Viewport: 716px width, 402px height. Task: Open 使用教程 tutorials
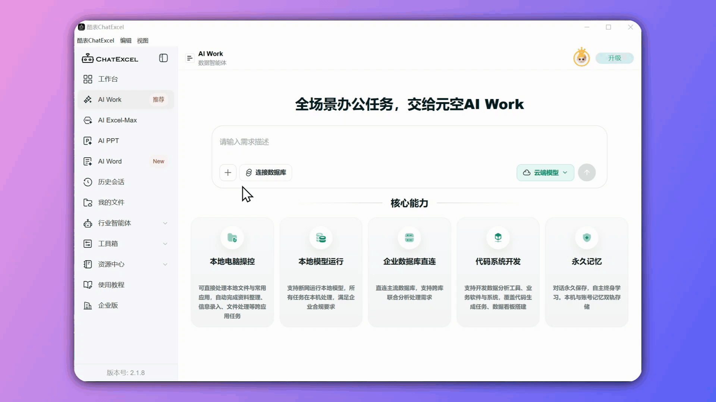(126, 285)
